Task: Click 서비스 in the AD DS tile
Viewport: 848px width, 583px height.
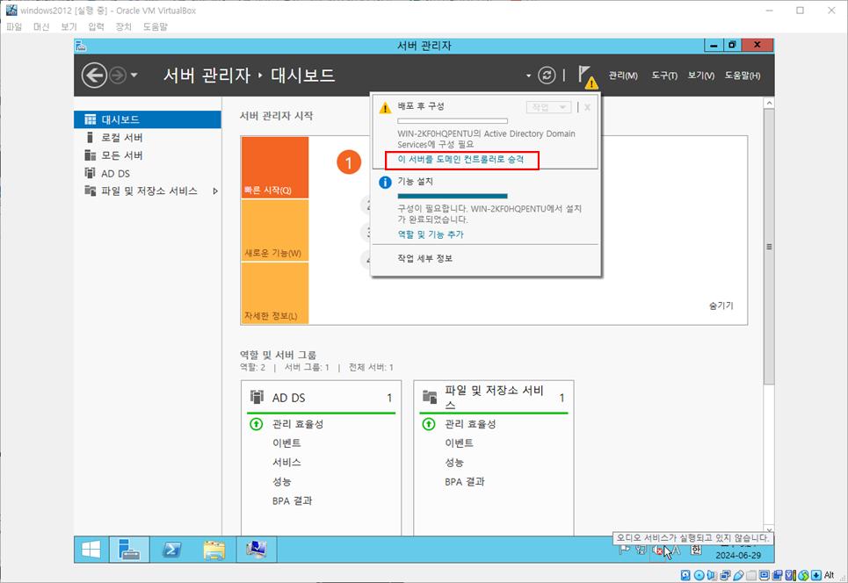Action: (286, 463)
